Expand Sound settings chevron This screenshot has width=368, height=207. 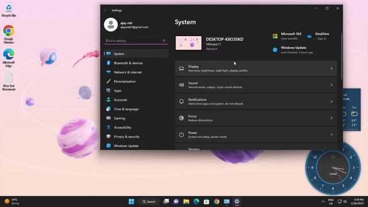click(x=332, y=85)
